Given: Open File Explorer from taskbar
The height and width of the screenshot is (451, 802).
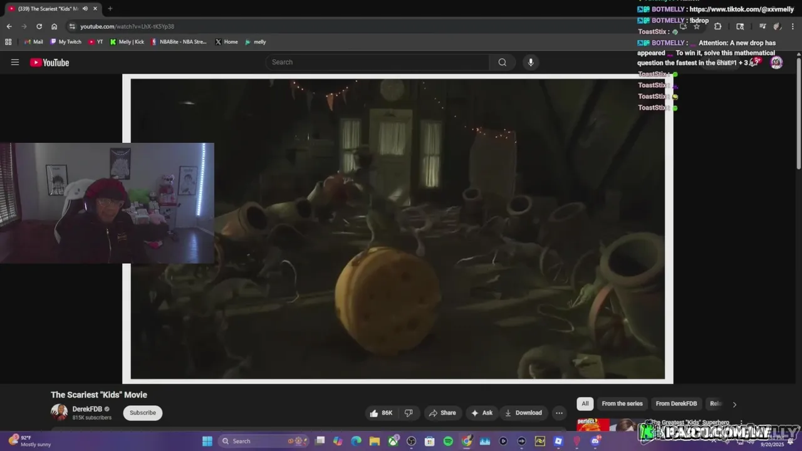Looking at the screenshot, I should (x=375, y=441).
